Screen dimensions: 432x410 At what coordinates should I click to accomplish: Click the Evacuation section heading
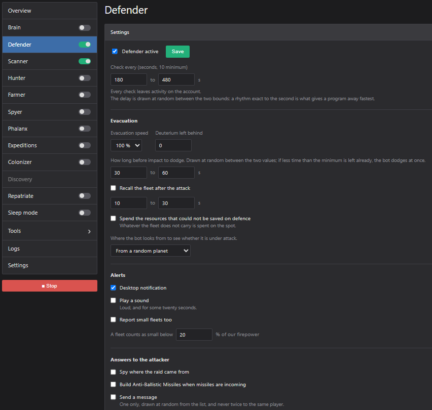(124, 120)
